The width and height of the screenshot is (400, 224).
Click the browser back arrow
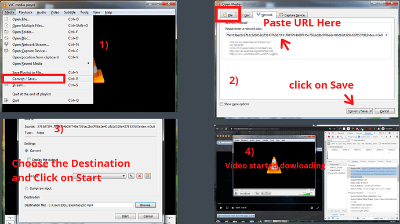coord(217,129)
